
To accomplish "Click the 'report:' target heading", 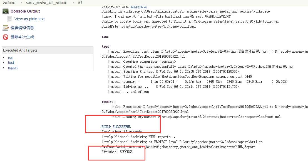I will (x=108, y=102).
